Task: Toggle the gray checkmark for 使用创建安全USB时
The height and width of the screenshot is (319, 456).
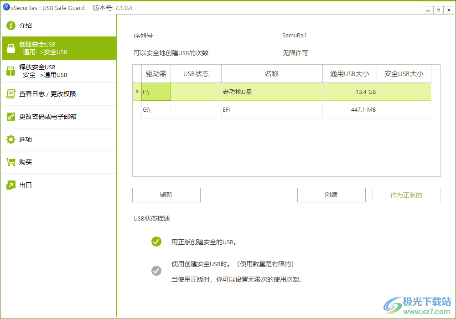Action: point(156,271)
